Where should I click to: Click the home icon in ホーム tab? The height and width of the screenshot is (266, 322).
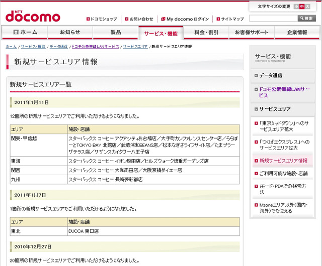point(16,32)
